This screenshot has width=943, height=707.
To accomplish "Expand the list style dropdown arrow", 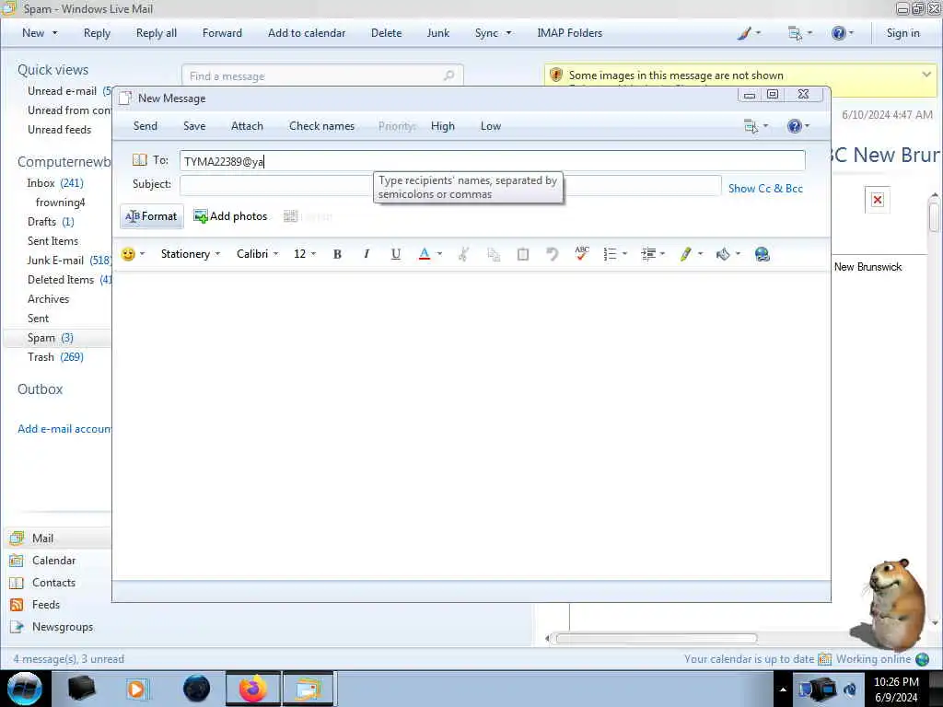I will coord(625,254).
